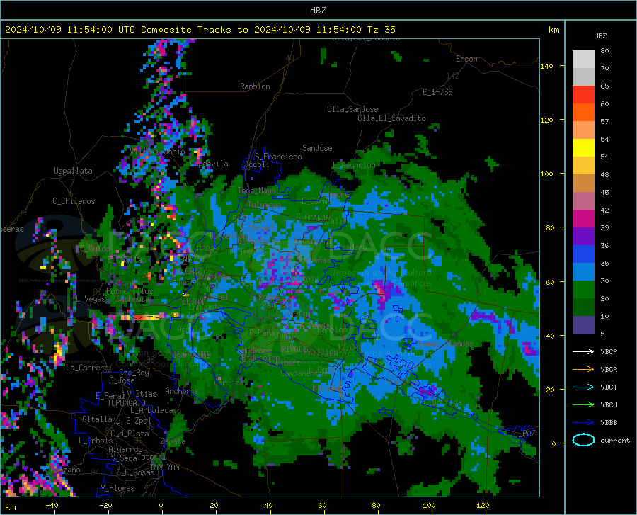Image resolution: width=637 pixels, height=515 pixels.
Task: Click the VBCP legend label
Action: pos(609,351)
